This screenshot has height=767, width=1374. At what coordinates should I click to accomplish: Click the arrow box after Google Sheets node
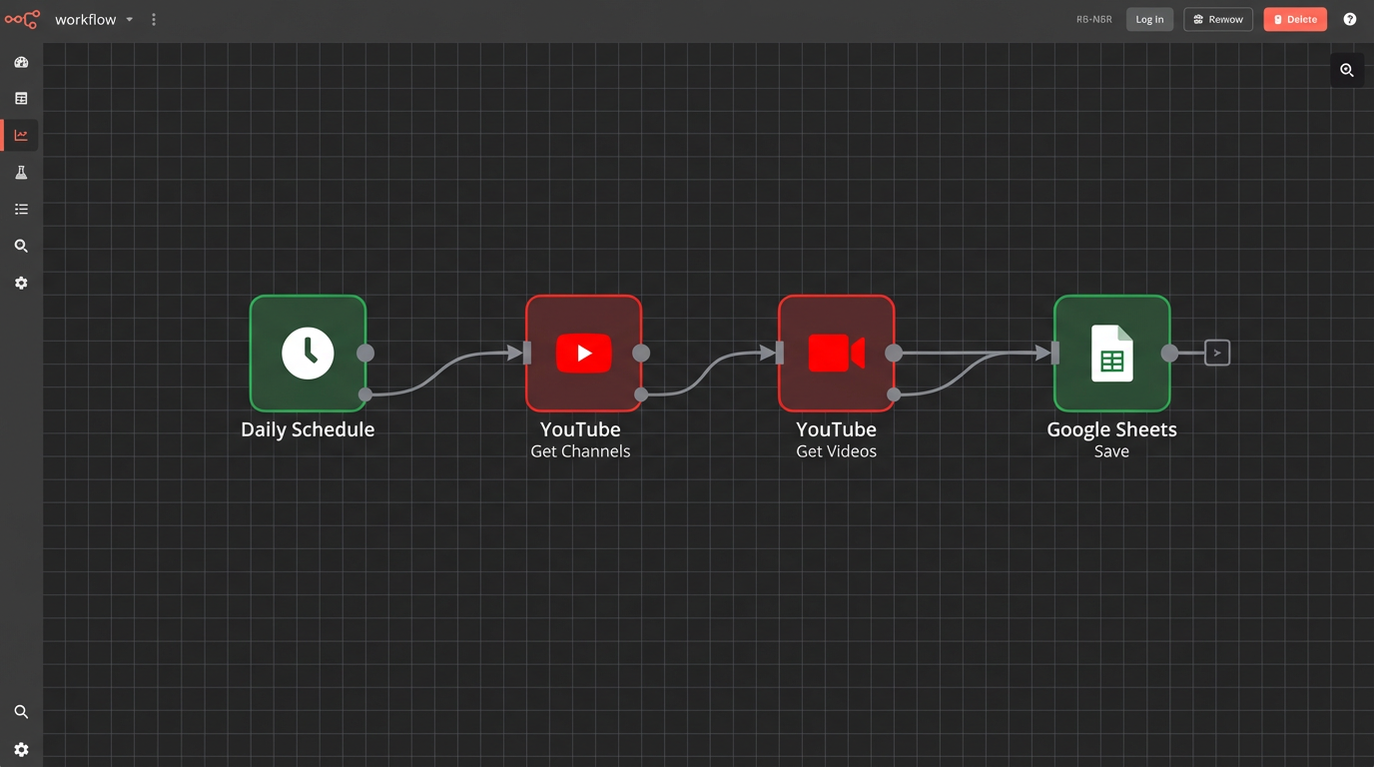point(1216,353)
